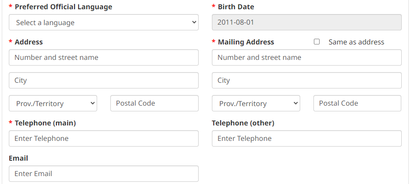Focus the Telephone (other) input
Image resolution: width=411 pixels, height=184 pixels.
[x=306, y=139]
